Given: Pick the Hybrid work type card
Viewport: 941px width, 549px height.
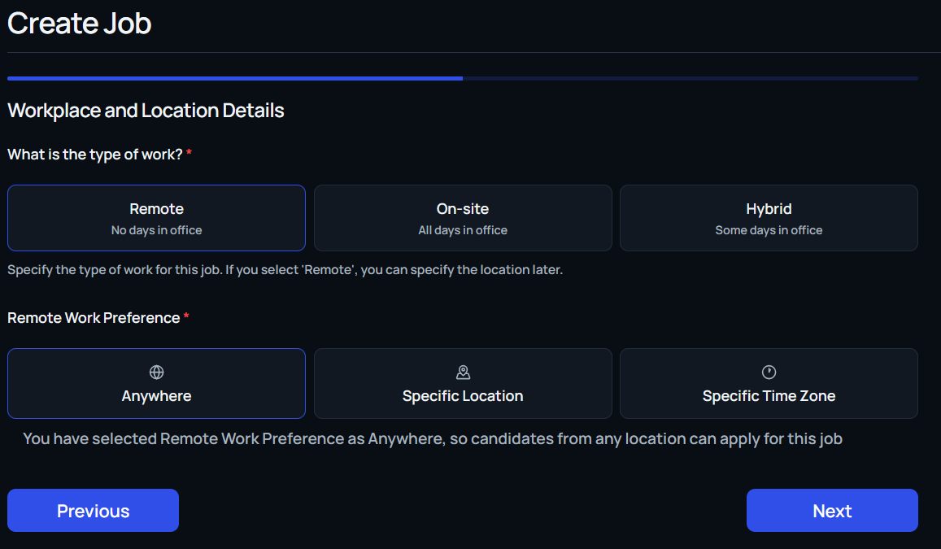Looking at the screenshot, I should tap(769, 218).
